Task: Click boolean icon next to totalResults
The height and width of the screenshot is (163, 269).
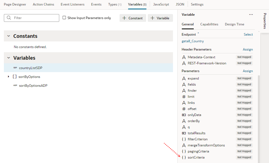Action: point(184,133)
